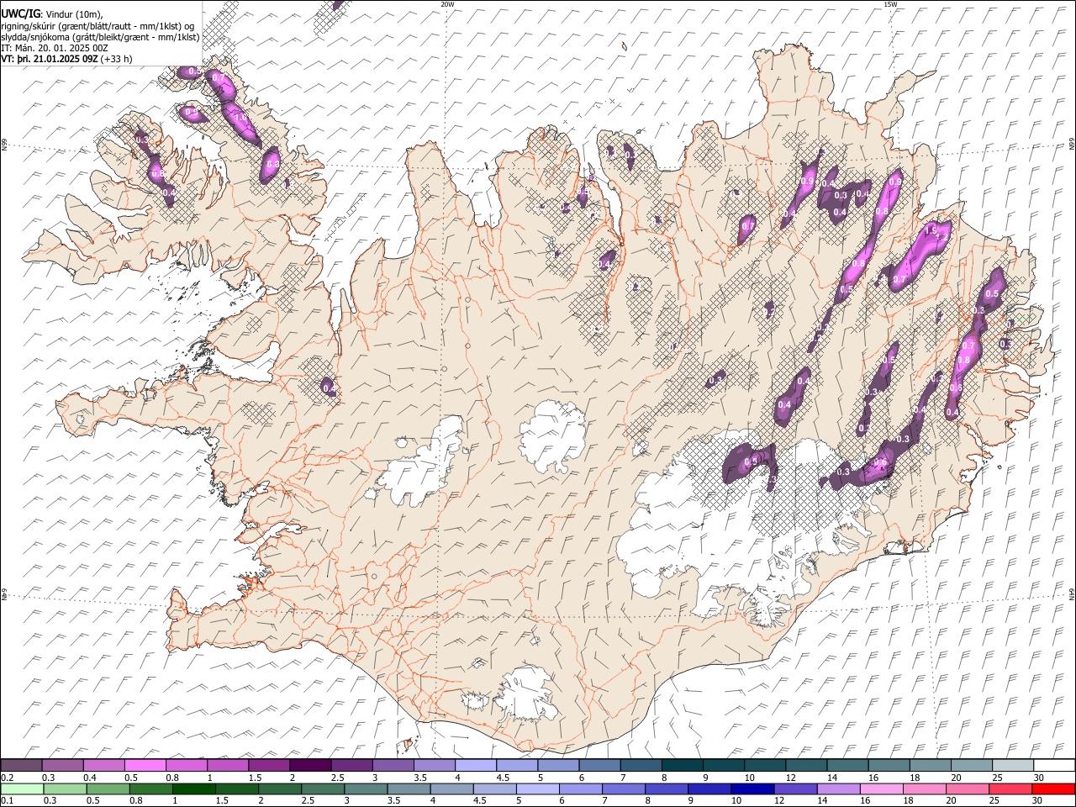Choose the red swatch labeled 30 in lower legend

[1053, 789]
